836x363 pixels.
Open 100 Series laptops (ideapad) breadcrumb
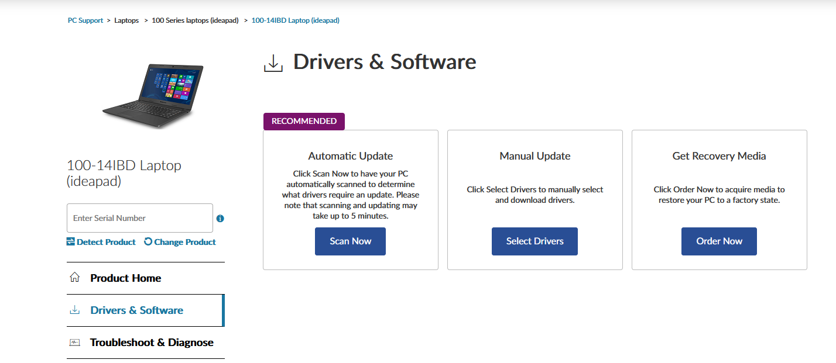point(195,20)
